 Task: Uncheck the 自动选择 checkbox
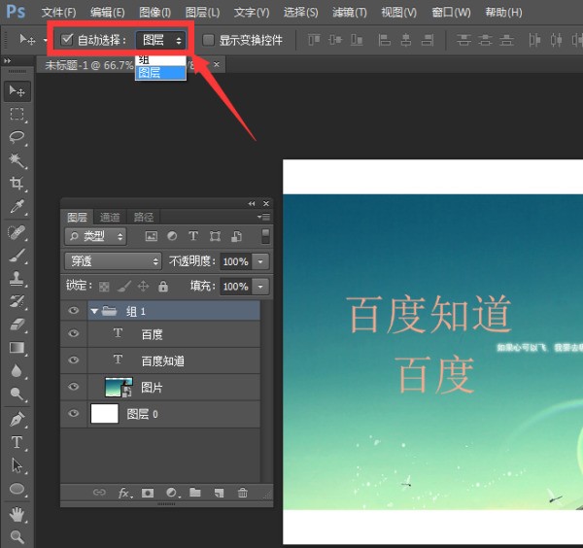click(x=67, y=40)
